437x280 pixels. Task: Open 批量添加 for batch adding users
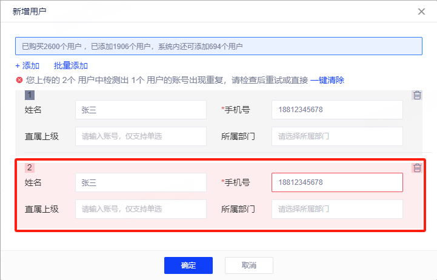coord(71,65)
